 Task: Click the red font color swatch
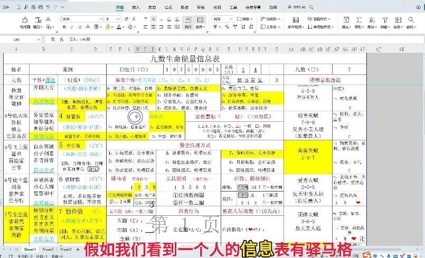coord(119,27)
